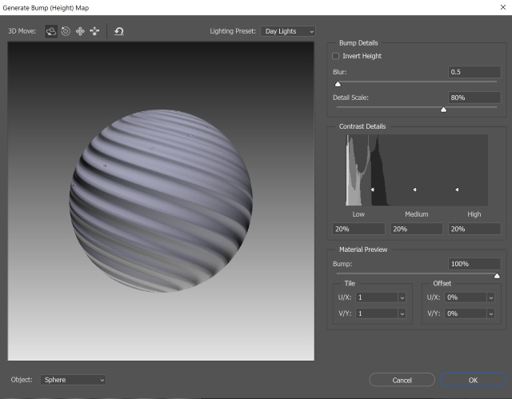The image size is (512, 399).
Task: Reset the 3D camera view
Action: [x=119, y=31]
